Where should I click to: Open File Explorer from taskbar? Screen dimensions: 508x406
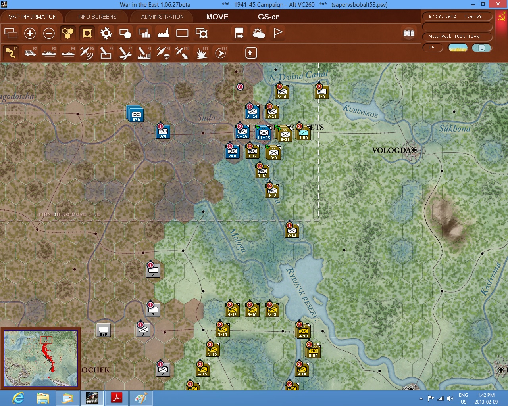pos(43,398)
